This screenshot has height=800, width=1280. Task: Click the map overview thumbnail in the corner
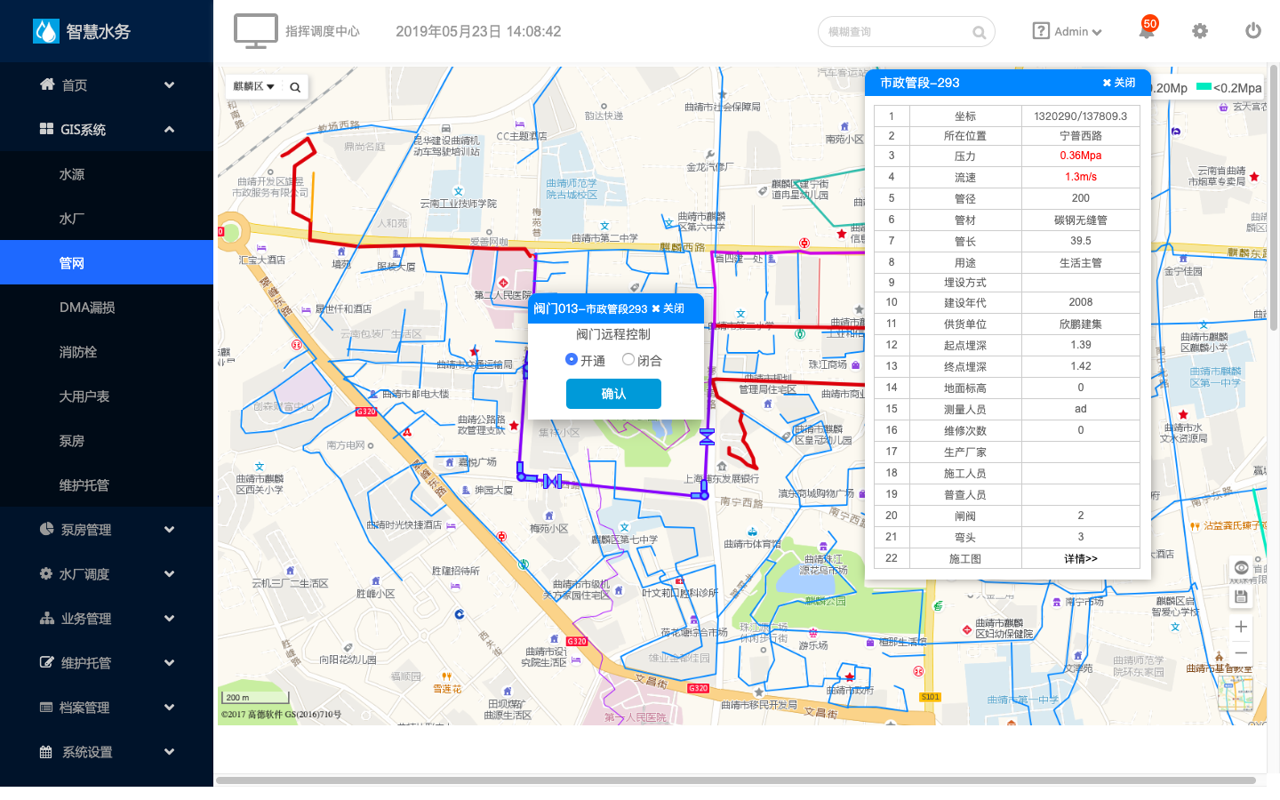click(x=1236, y=694)
